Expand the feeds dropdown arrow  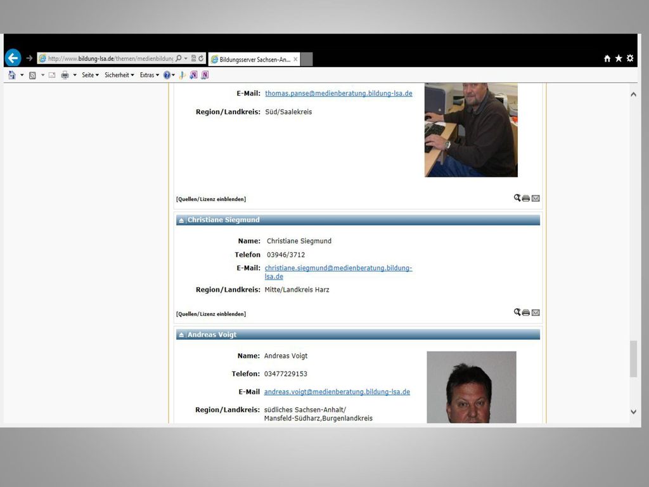(42, 75)
